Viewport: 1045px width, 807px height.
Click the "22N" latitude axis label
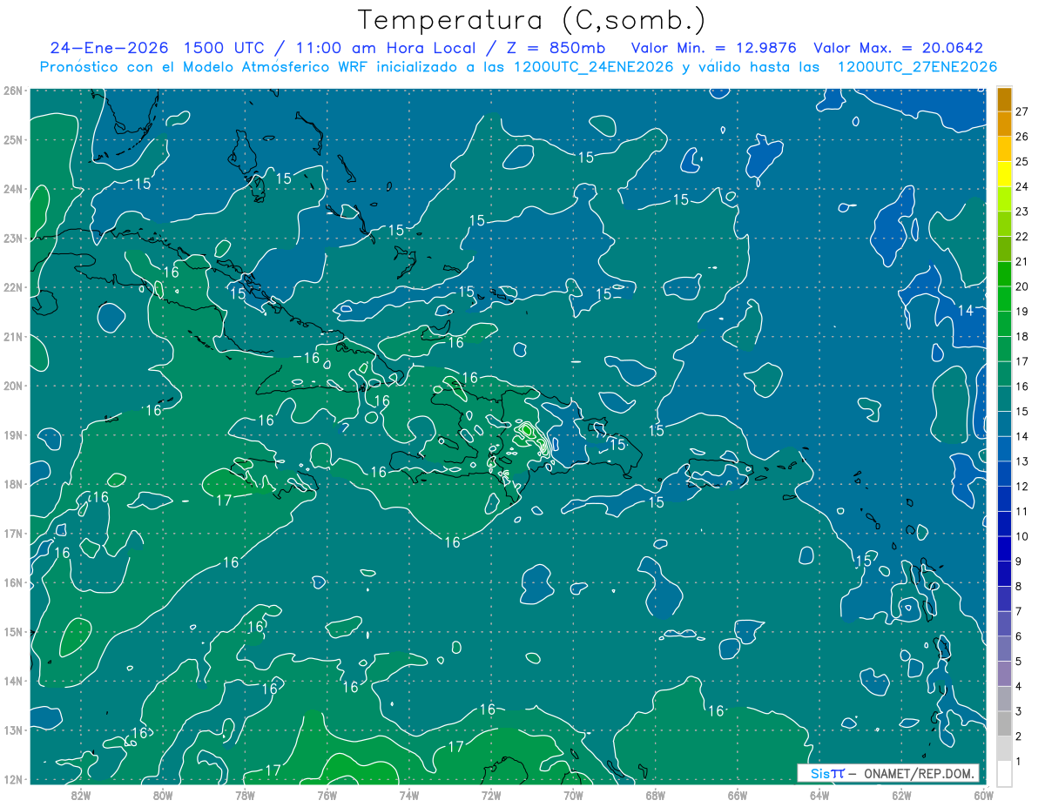click(x=12, y=287)
